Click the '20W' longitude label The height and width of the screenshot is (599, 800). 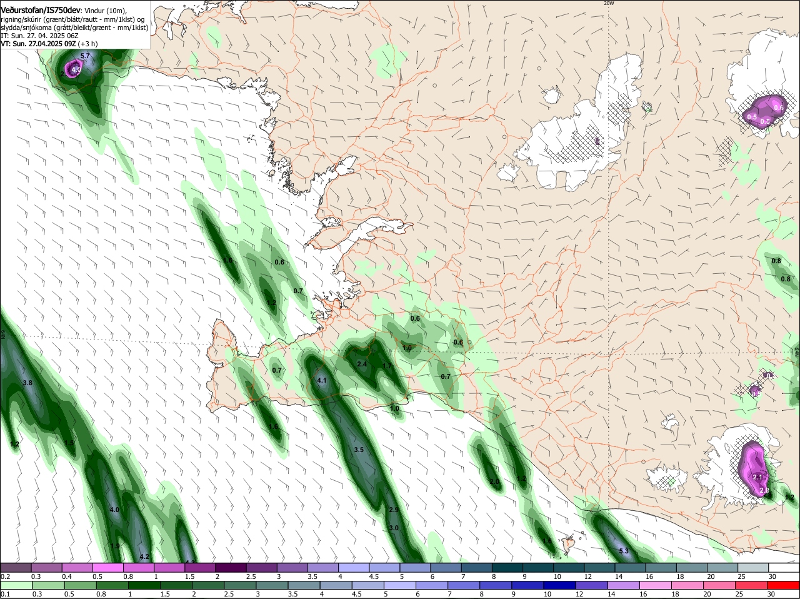pos(609,3)
